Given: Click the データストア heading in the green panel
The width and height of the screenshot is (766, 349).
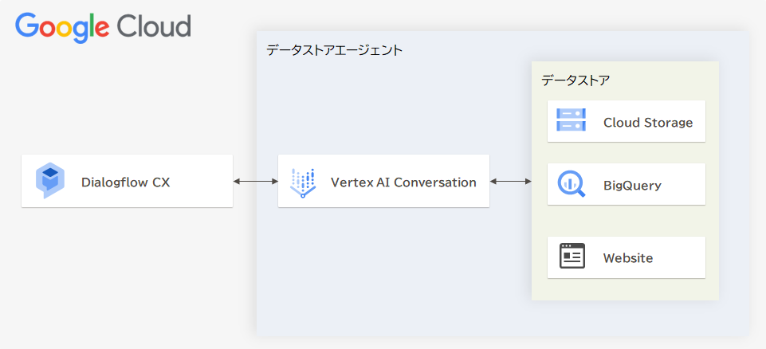Looking at the screenshot, I should click(x=575, y=80).
